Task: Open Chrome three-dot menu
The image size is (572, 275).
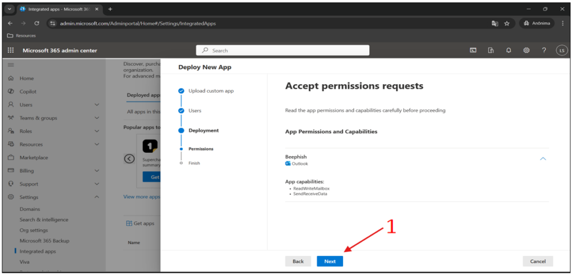Action: 563,23
